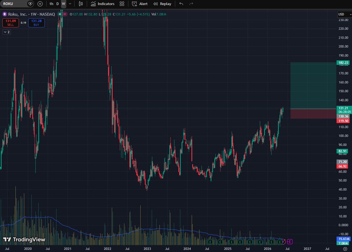Viewport: 352px width, 252px height.
Task: Click the 130.36 gray price label
Action: click(x=343, y=116)
